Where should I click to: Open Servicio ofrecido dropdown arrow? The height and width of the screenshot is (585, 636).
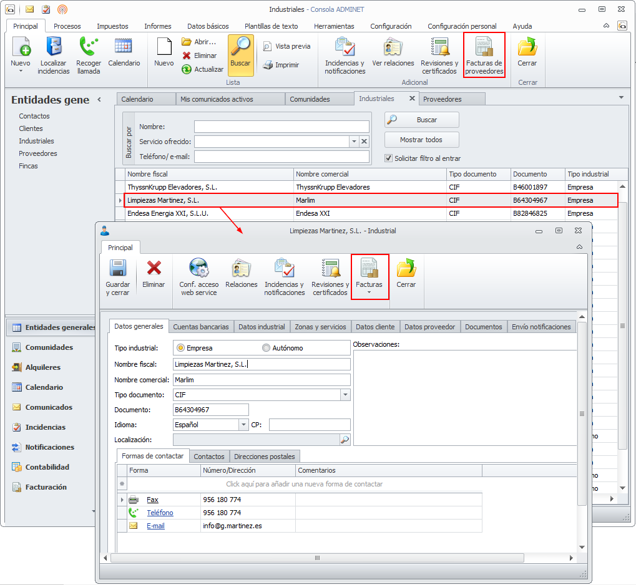pyautogui.click(x=354, y=142)
